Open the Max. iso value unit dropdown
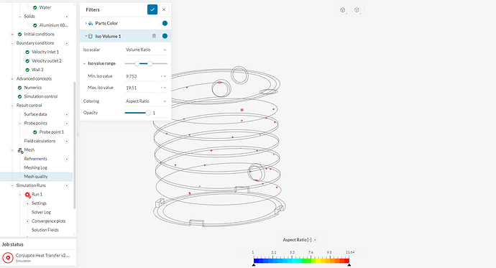 [x=164, y=88]
